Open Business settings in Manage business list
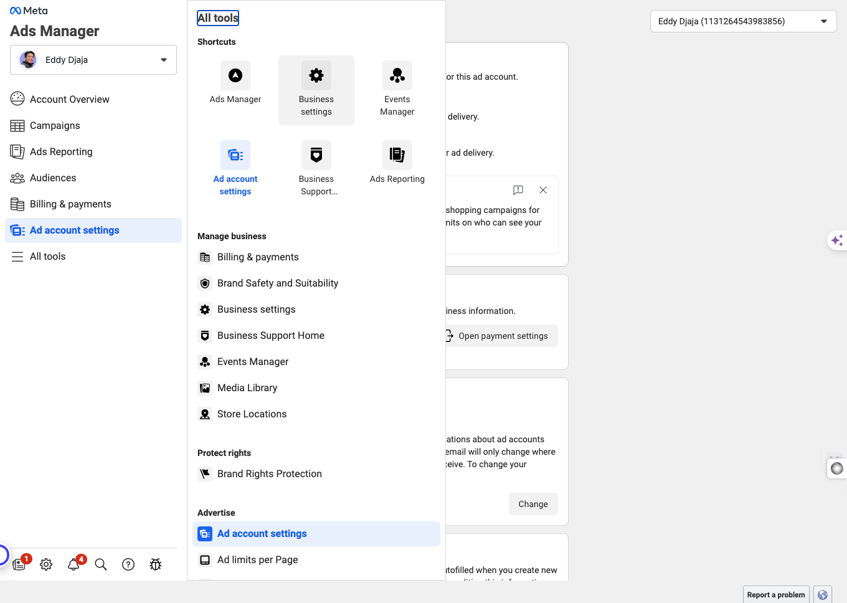This screenshot has height=603, width=847. (316, 310)
